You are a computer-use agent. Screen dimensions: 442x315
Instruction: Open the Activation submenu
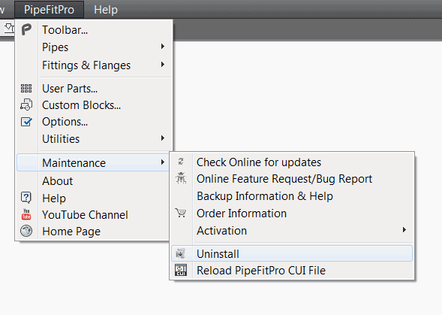[x=292, y=231]
